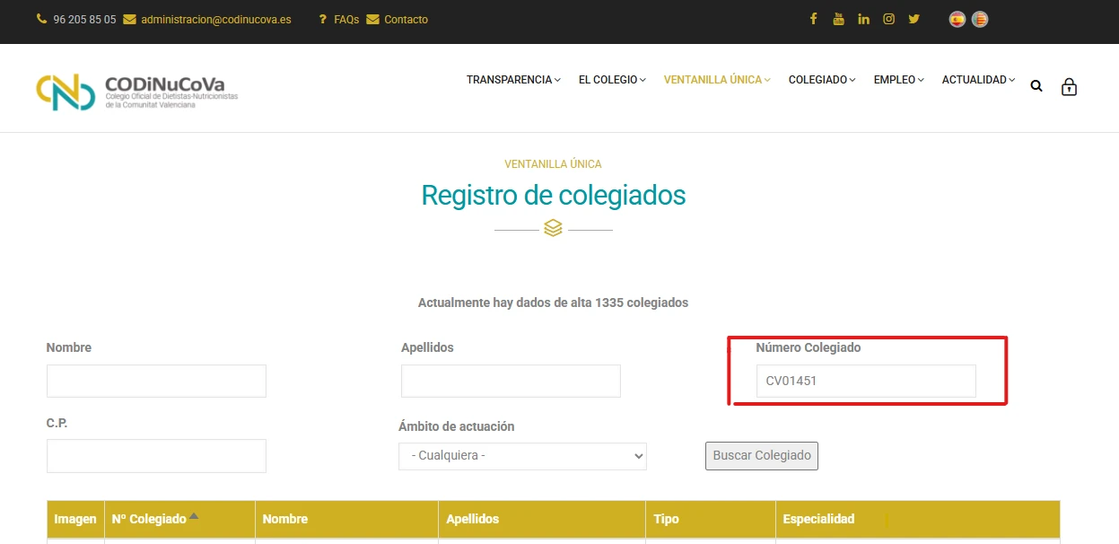
Task: Click the padlock login icon
Action: click(x=1069, y=86)
